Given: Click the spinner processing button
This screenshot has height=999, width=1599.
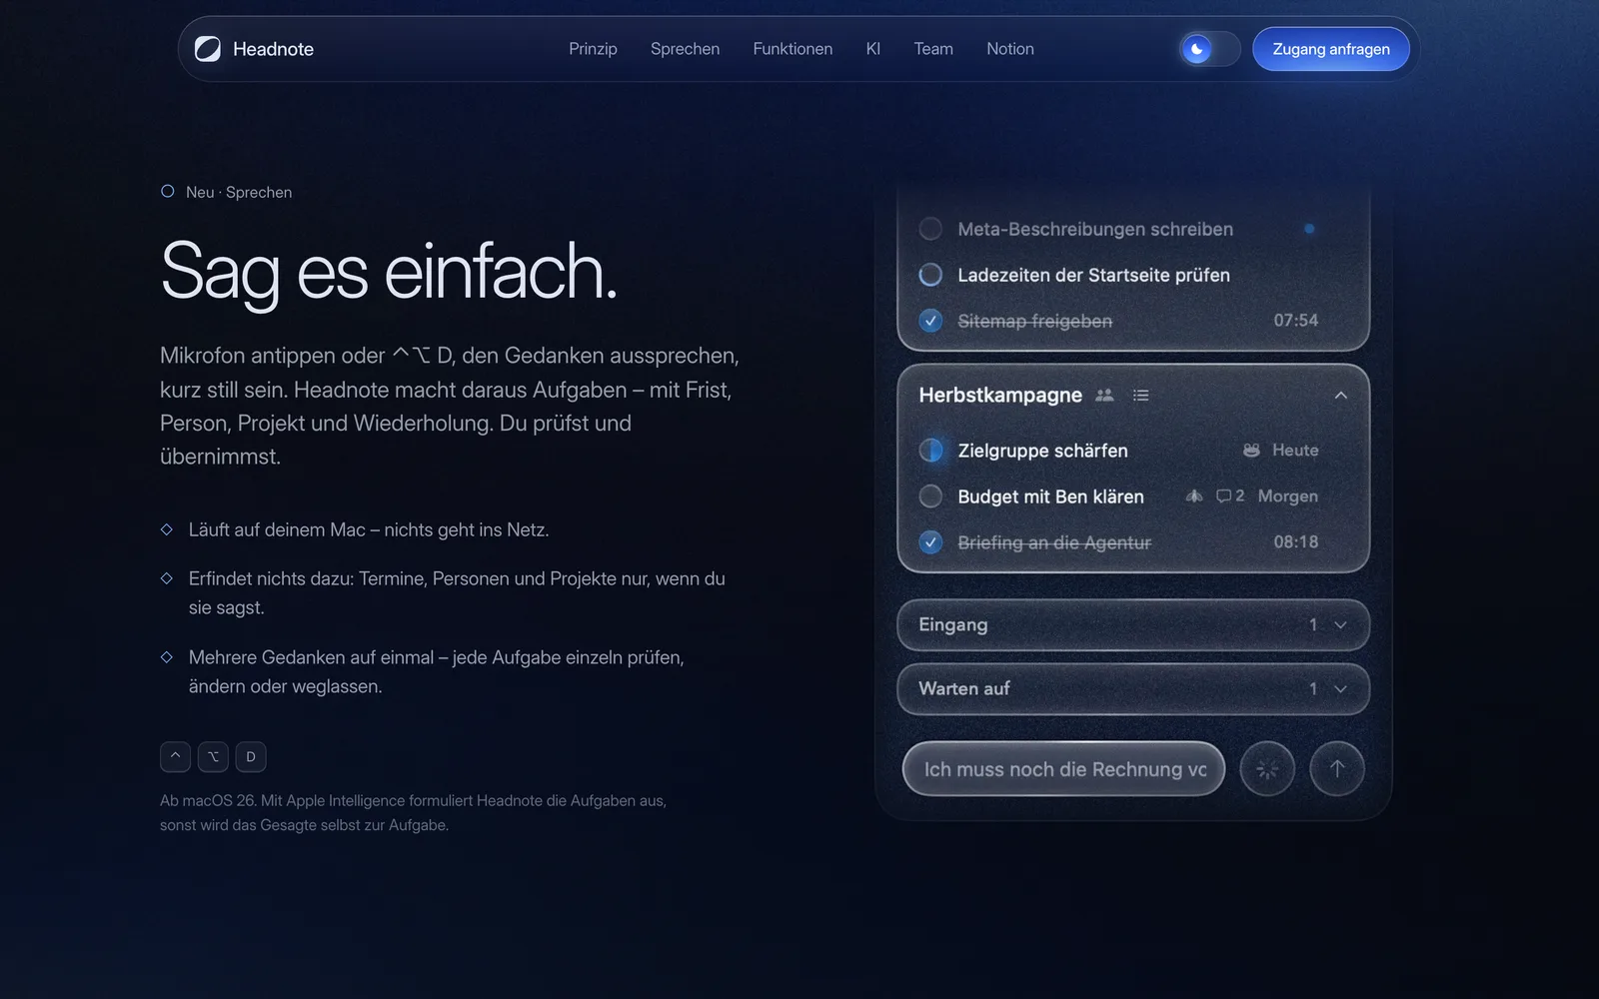Looking at the screenshot, I should coord(1267,769).
